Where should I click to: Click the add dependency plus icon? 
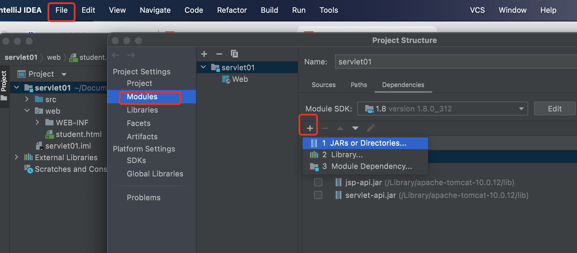click(x=310, y=128)
